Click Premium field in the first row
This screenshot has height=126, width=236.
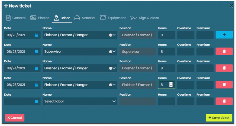205,35
